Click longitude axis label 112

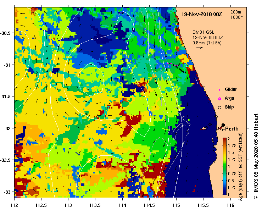pos(14,205)
